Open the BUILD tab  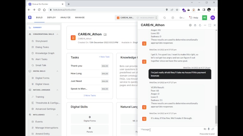39,18
